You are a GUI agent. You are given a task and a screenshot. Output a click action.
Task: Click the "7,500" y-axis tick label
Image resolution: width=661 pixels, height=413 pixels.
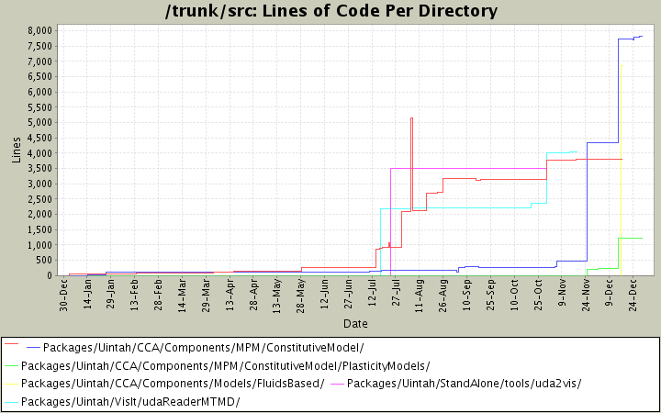coord(41,46)
